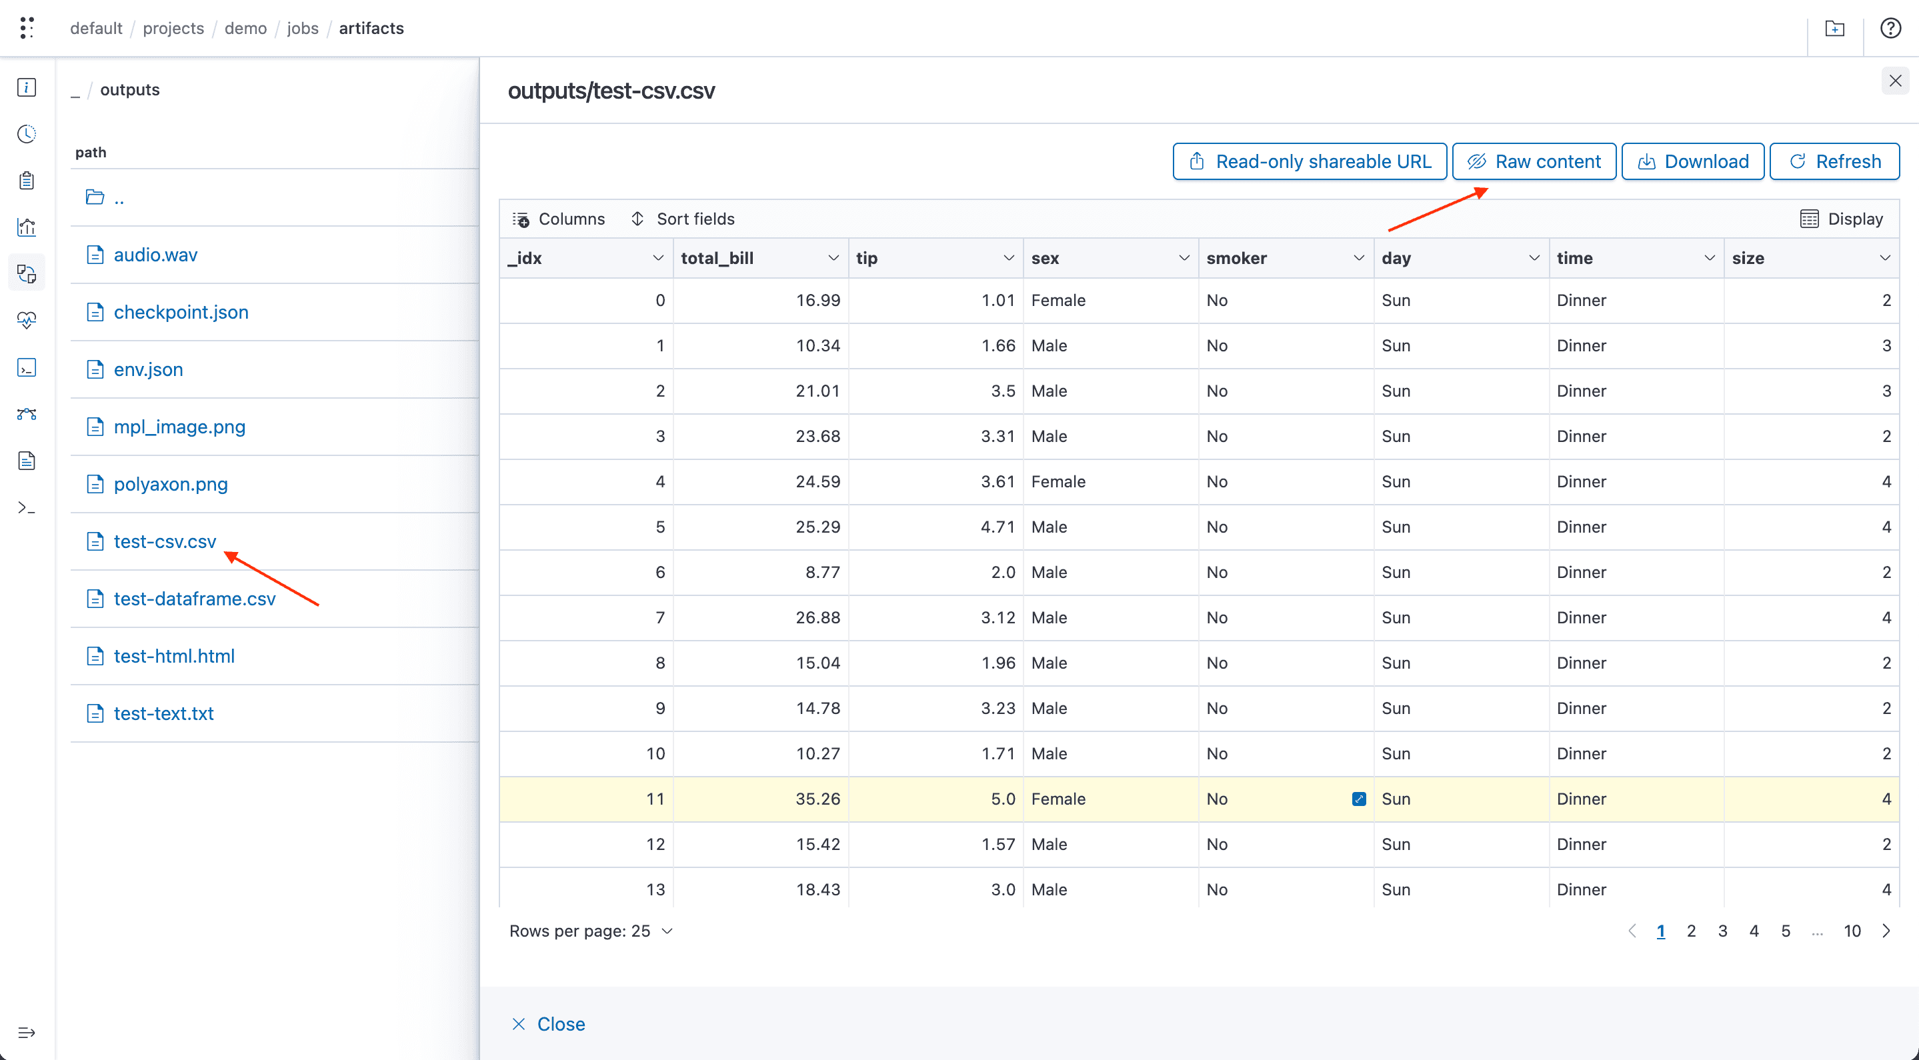Select the artifacts panel icon
Viewport: 1919px width, 1060px height.
click(x=26, y=273)
